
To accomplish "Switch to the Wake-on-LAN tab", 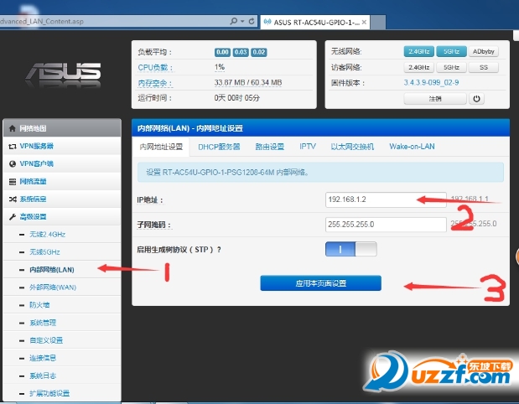I will coord(412,147).
